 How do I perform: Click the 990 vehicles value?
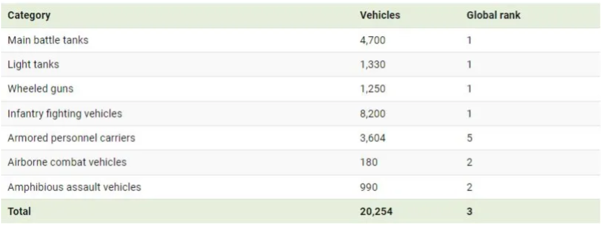369,187
